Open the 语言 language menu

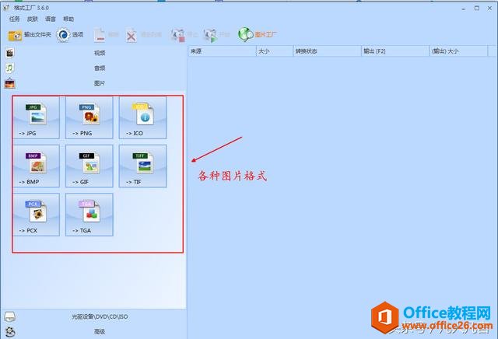point(51,19)
